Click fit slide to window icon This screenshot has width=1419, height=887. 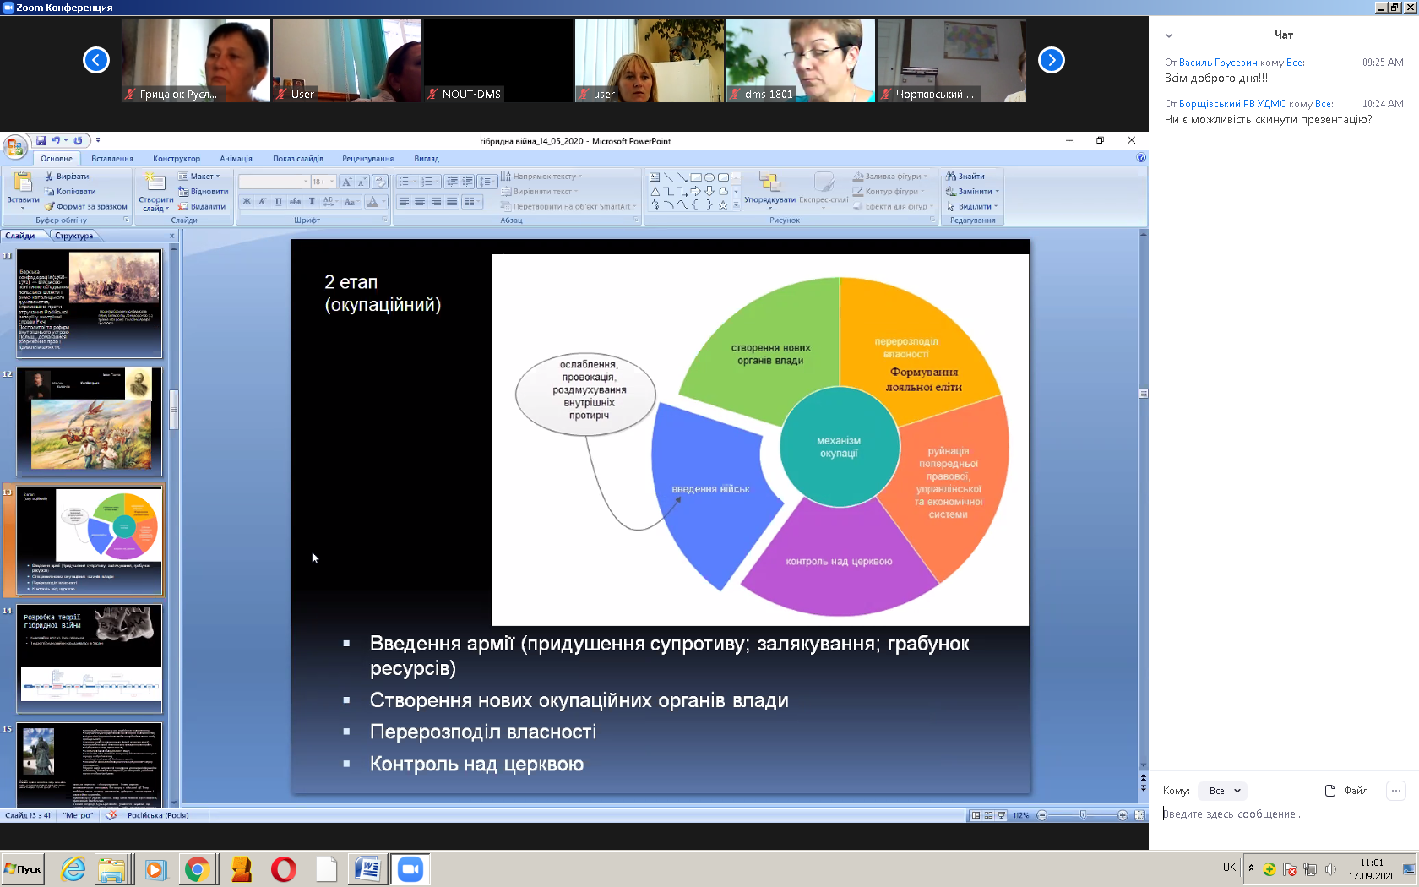pyautogui.click(x=1139, y=815)
